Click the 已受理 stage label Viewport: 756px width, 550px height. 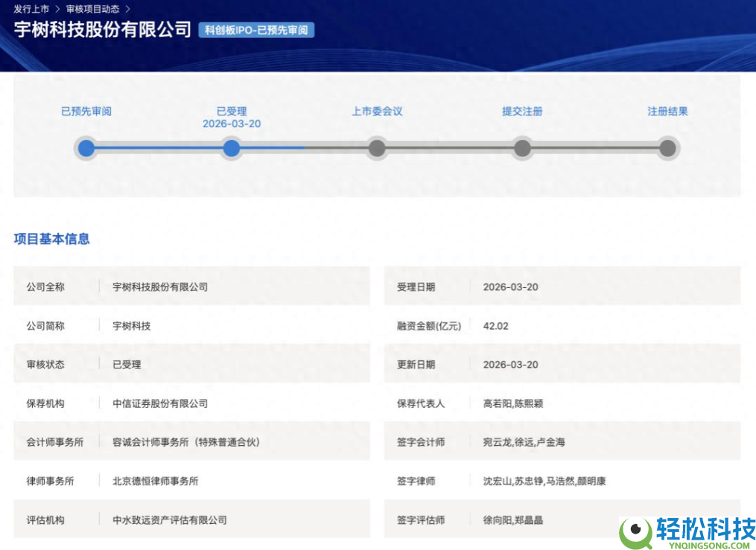pos(232,111)
